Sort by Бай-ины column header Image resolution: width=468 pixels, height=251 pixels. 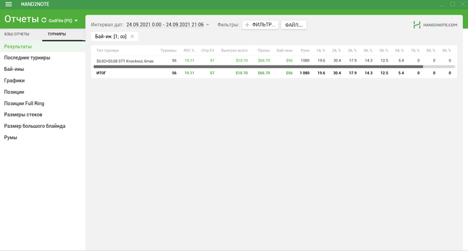point(284,50)
